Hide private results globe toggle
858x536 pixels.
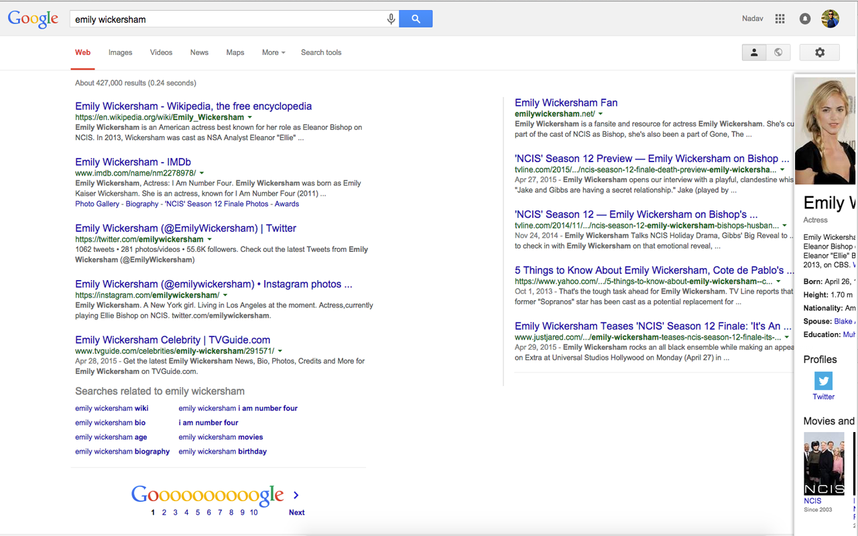[778, 52]
